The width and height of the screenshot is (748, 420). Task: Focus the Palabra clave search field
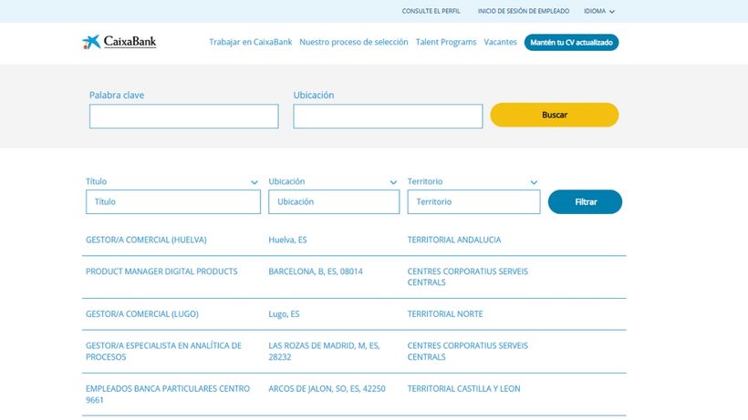183,117
